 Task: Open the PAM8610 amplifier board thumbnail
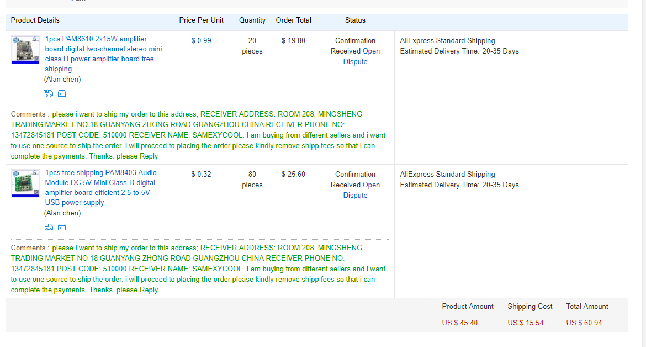(25, 50)
